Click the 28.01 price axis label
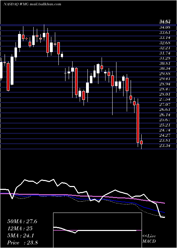This screenshot has height=248, width=177. coord(165,94)
